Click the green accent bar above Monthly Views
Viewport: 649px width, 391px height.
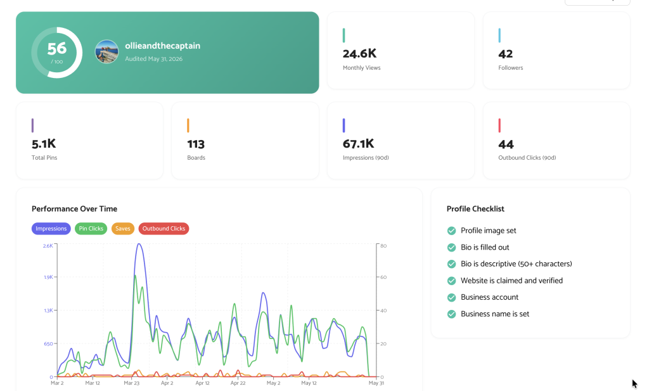pyautogui.click(x=344, y=35)
